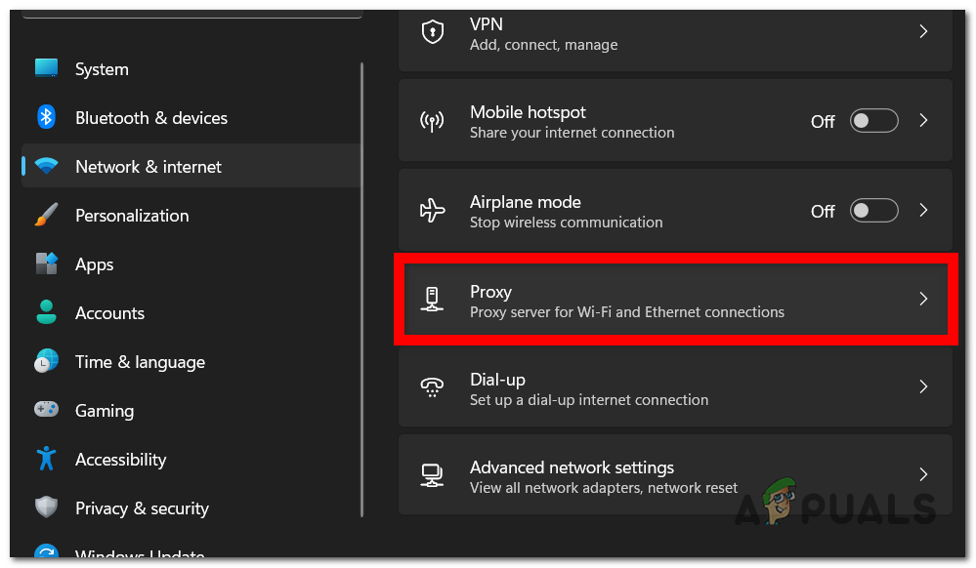Image resolution: width=976 pixels, height=568 pixels.
Task: Turn on Airplane mode switch
Action: pos(873,211)
